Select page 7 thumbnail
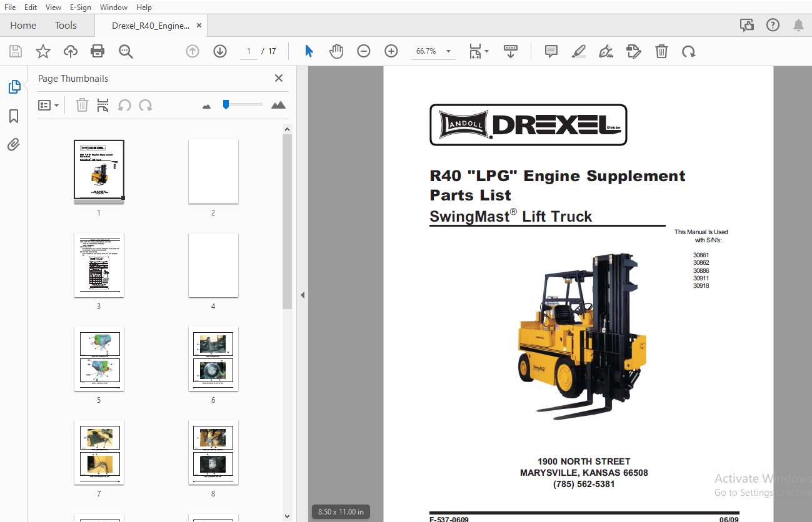The width and height of the screenshot is (812, 522). tap(99, 453)
